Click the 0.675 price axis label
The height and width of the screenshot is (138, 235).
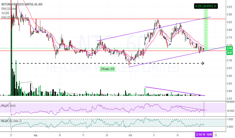230,68
